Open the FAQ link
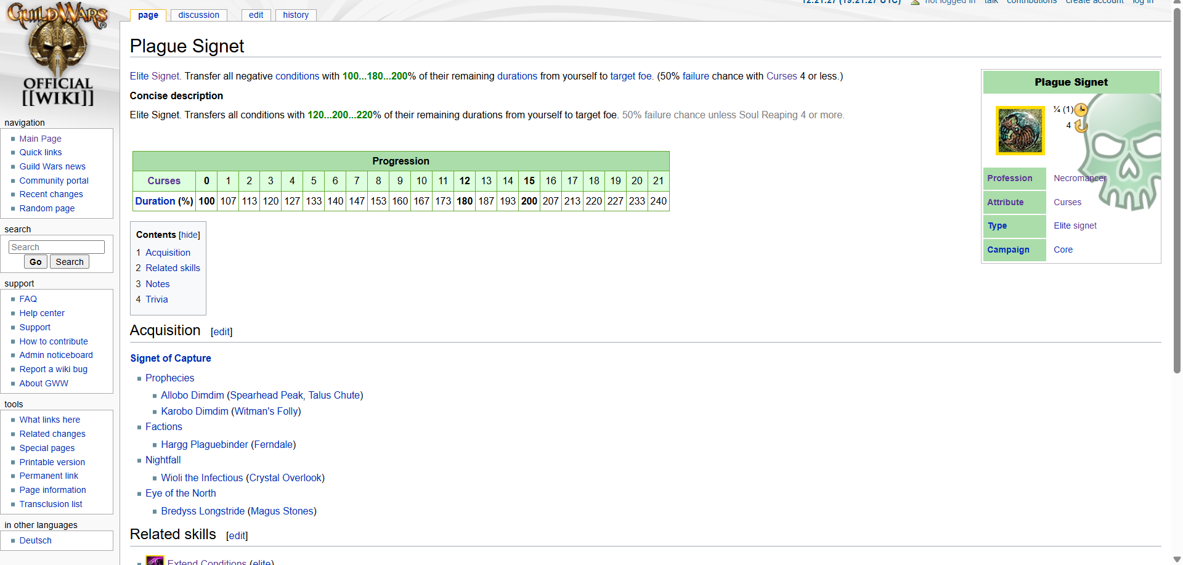The width and height of the screenshot is (1183, 565). (28, 299)
